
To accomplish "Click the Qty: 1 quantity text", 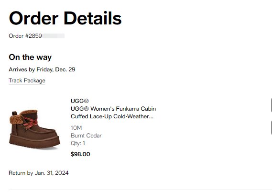I will pyautogui.click(x=78, y=143).
